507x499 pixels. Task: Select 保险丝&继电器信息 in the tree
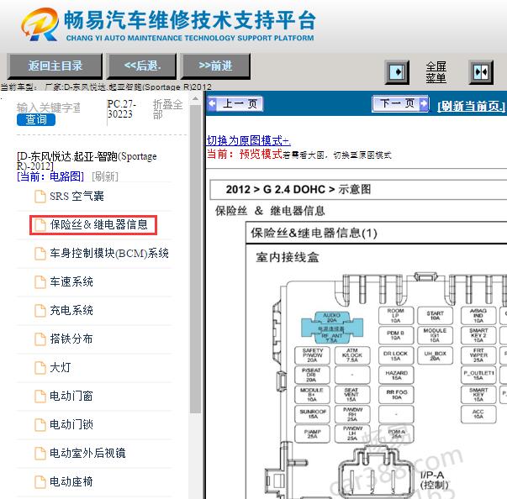98,224
